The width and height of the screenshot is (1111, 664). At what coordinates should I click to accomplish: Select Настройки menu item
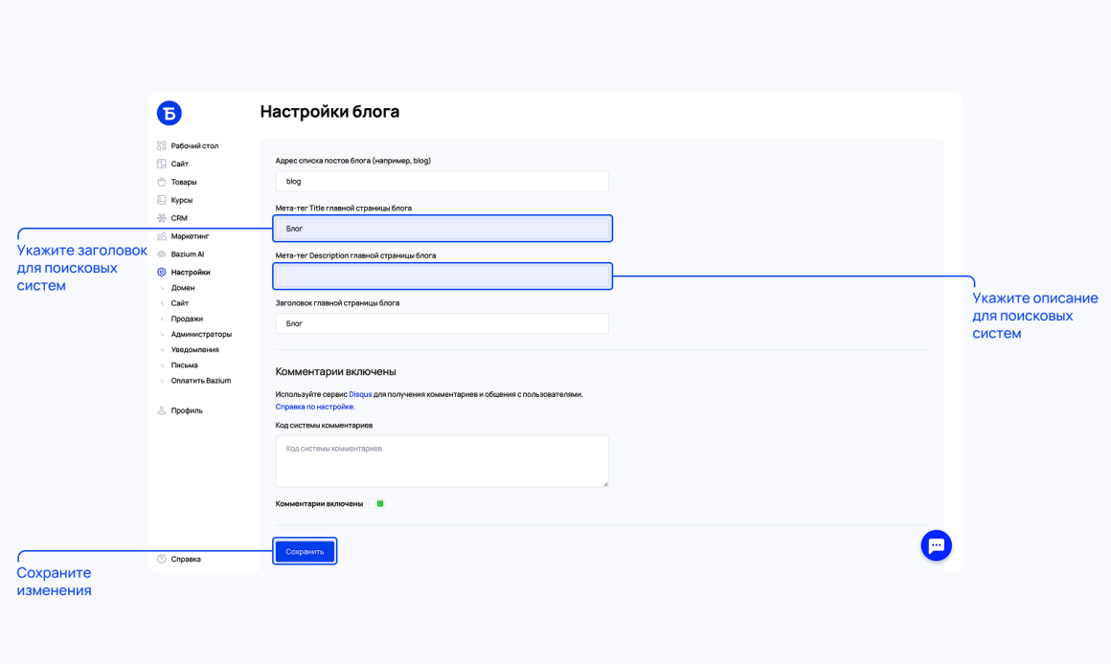[x=191, y=273]
